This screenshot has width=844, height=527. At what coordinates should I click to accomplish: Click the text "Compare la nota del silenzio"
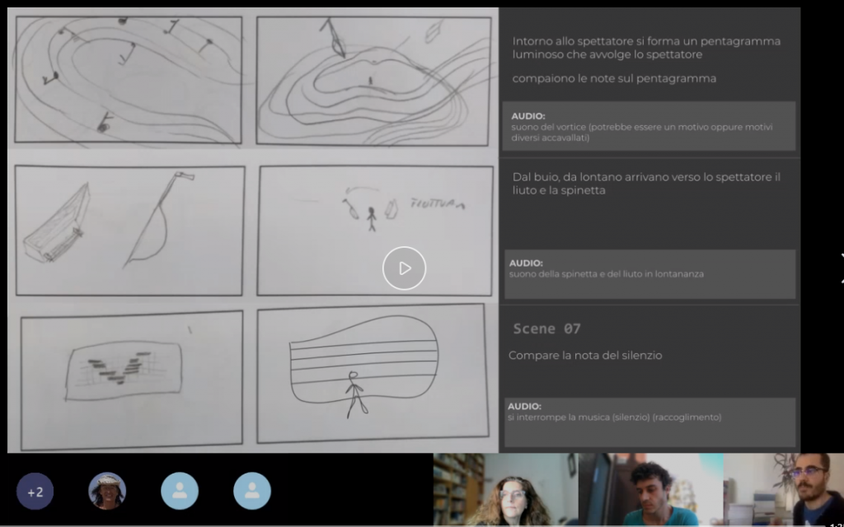coord(585,356)
